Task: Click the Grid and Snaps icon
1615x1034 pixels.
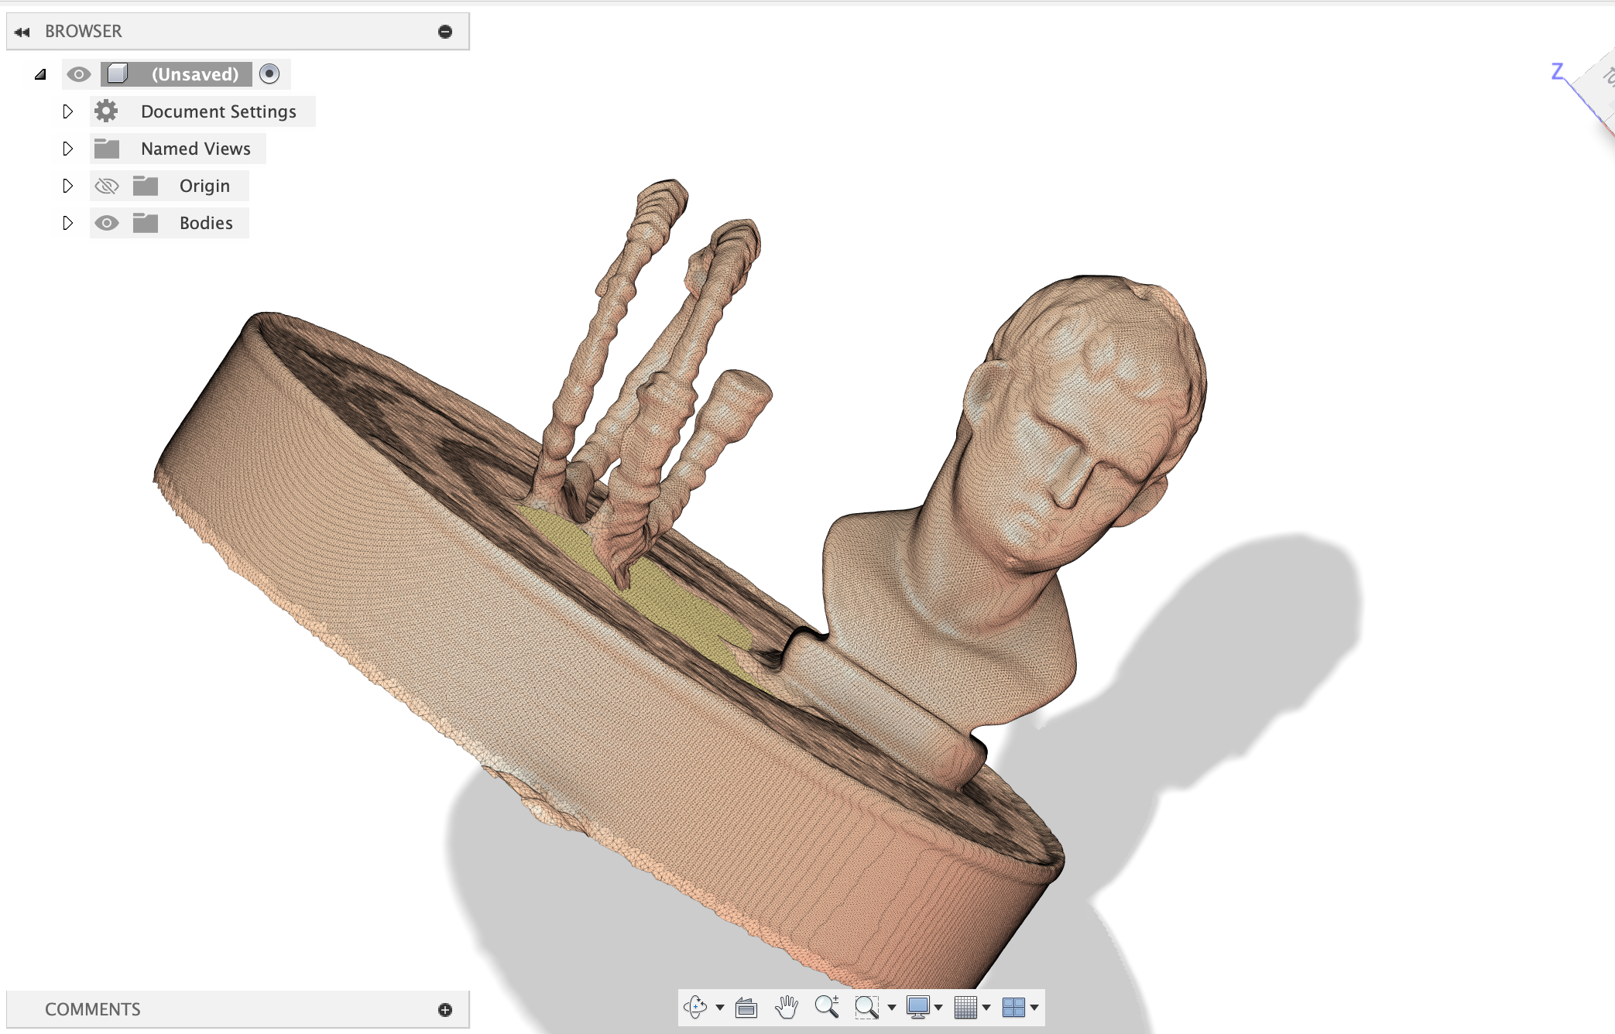Action: point(965,1008)
